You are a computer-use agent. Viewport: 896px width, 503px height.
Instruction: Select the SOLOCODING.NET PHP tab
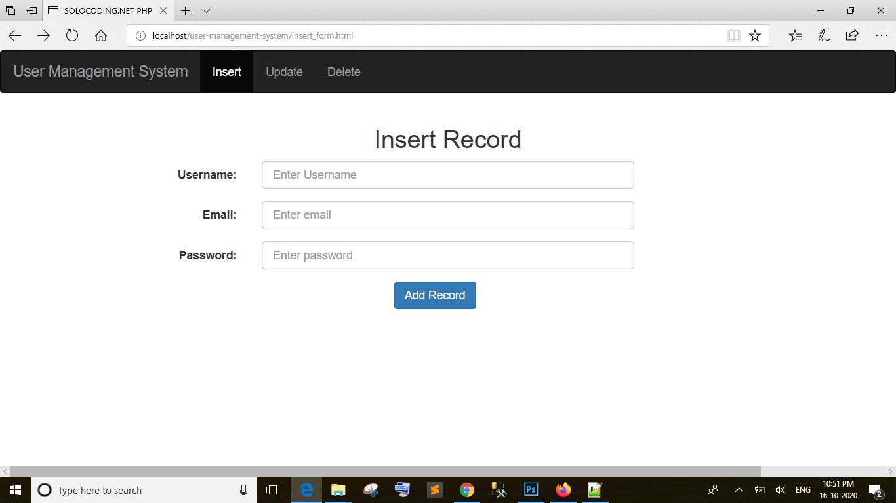coord(108,10)
